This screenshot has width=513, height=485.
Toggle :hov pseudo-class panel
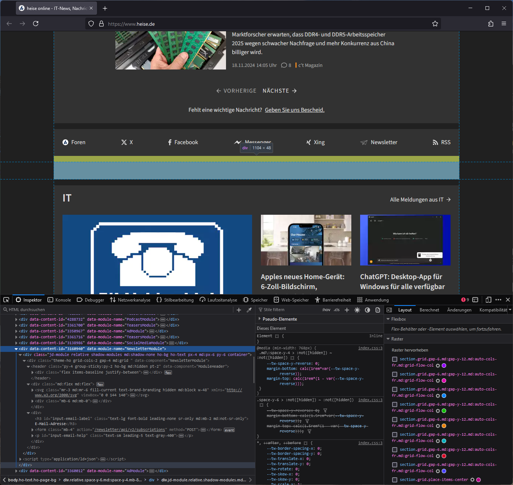coord(326,310)
